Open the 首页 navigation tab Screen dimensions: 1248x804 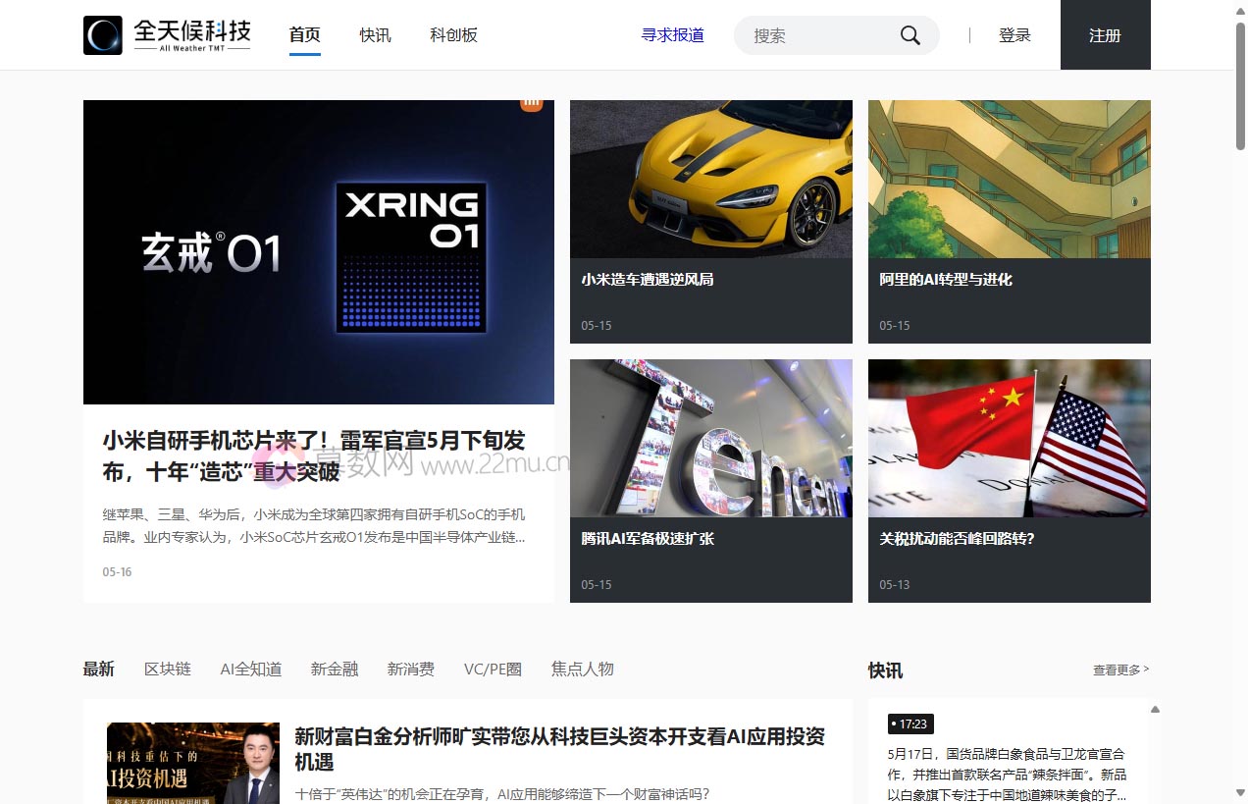point(304,35)
